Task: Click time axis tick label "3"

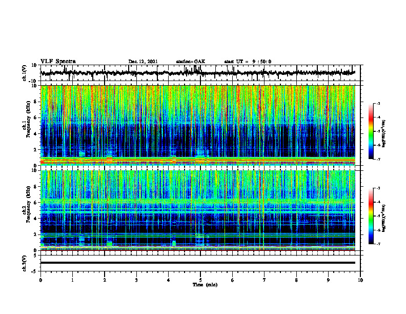Action: tap(136, 280)
